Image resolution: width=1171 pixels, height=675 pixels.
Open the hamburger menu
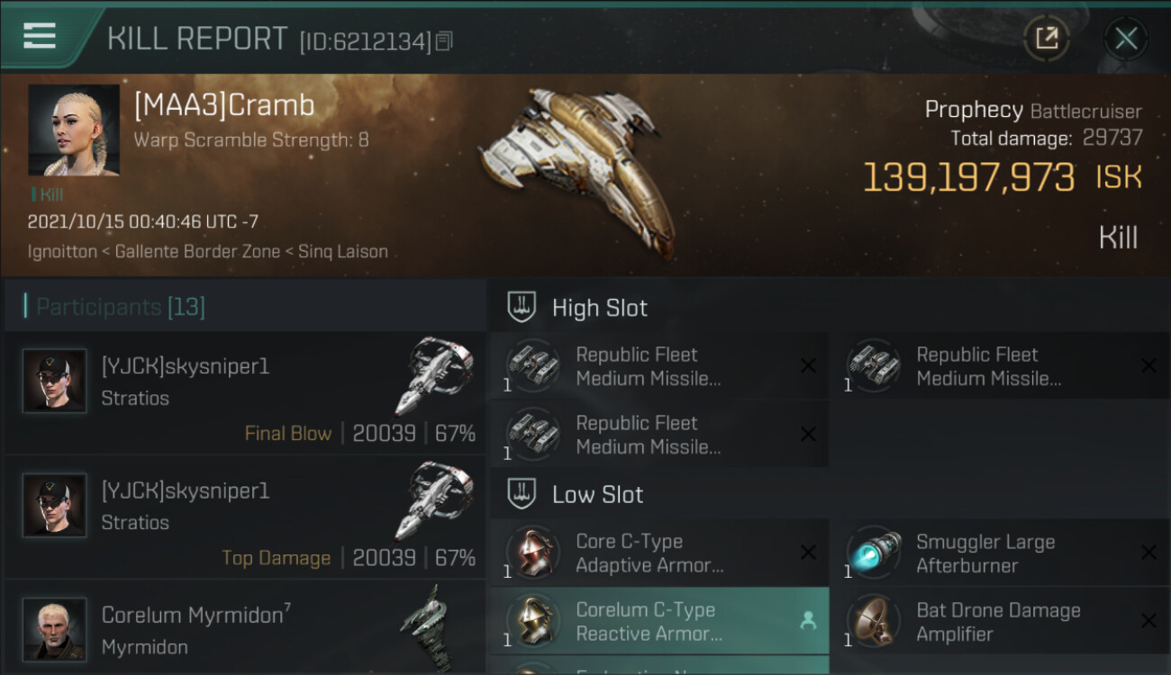pos(40,36)
